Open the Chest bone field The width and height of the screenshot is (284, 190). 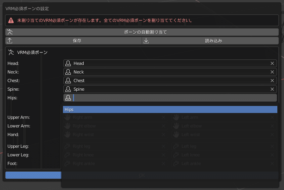point(170,81)
